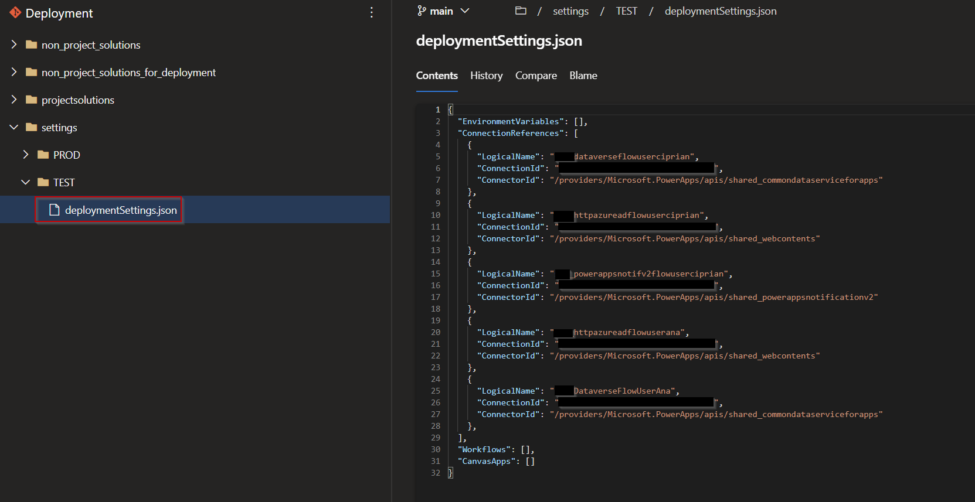Click the non_project_solutions folder icon

pyautogui.click(x=32, y=45)
